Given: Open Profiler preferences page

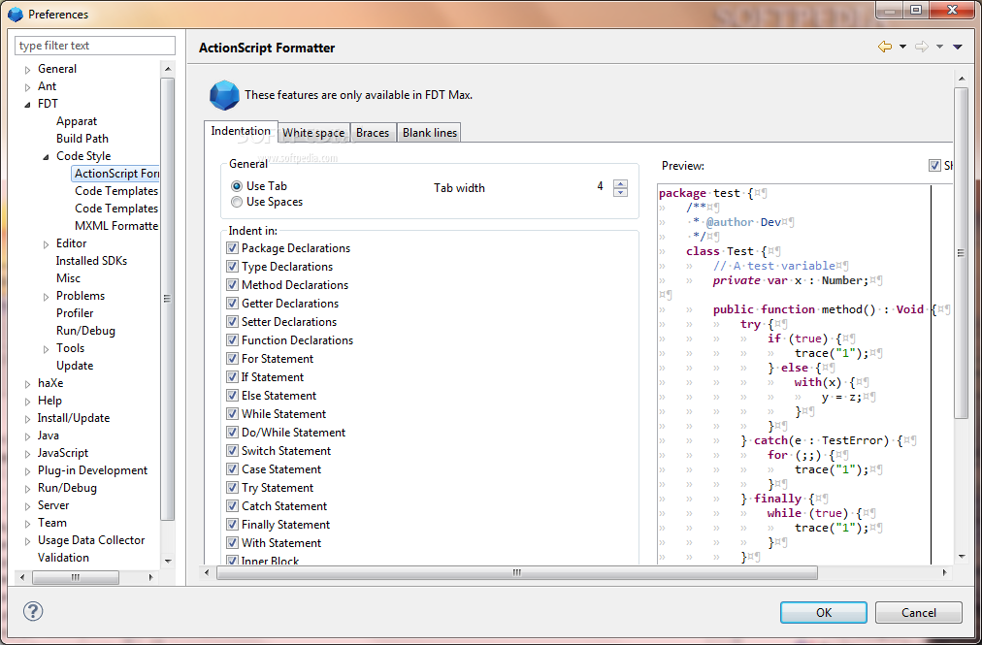Looking at the screenshot, I should click(75, 313).
